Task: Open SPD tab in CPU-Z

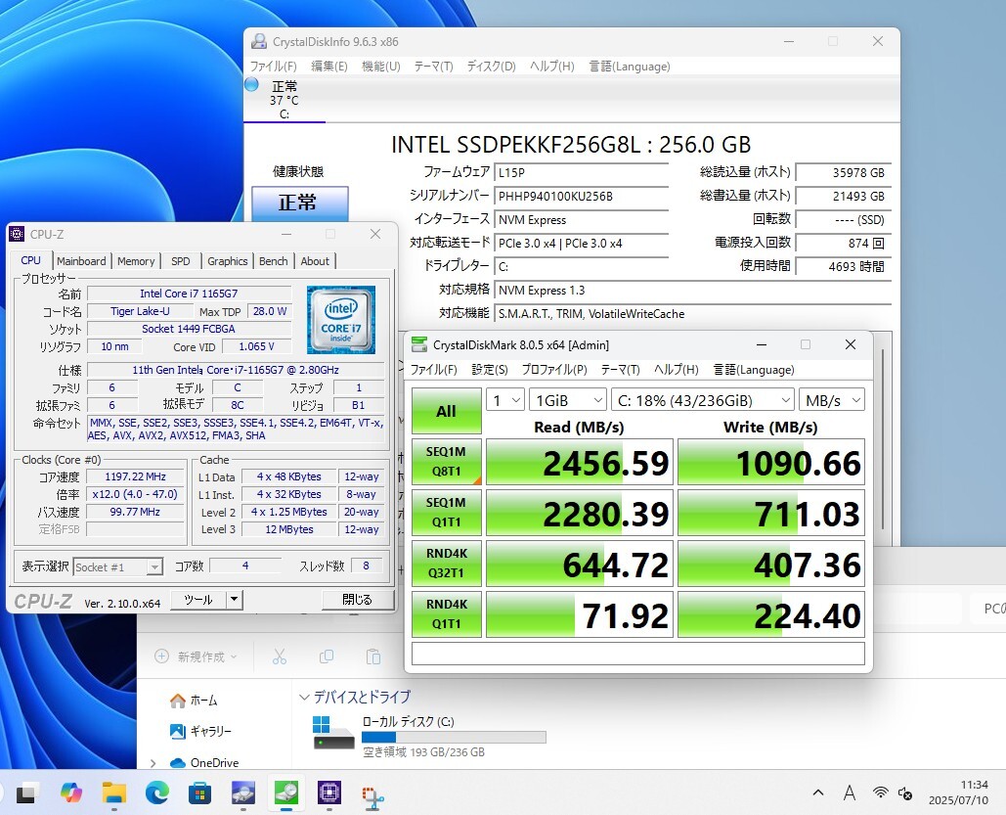Action: tap(181, 261)
